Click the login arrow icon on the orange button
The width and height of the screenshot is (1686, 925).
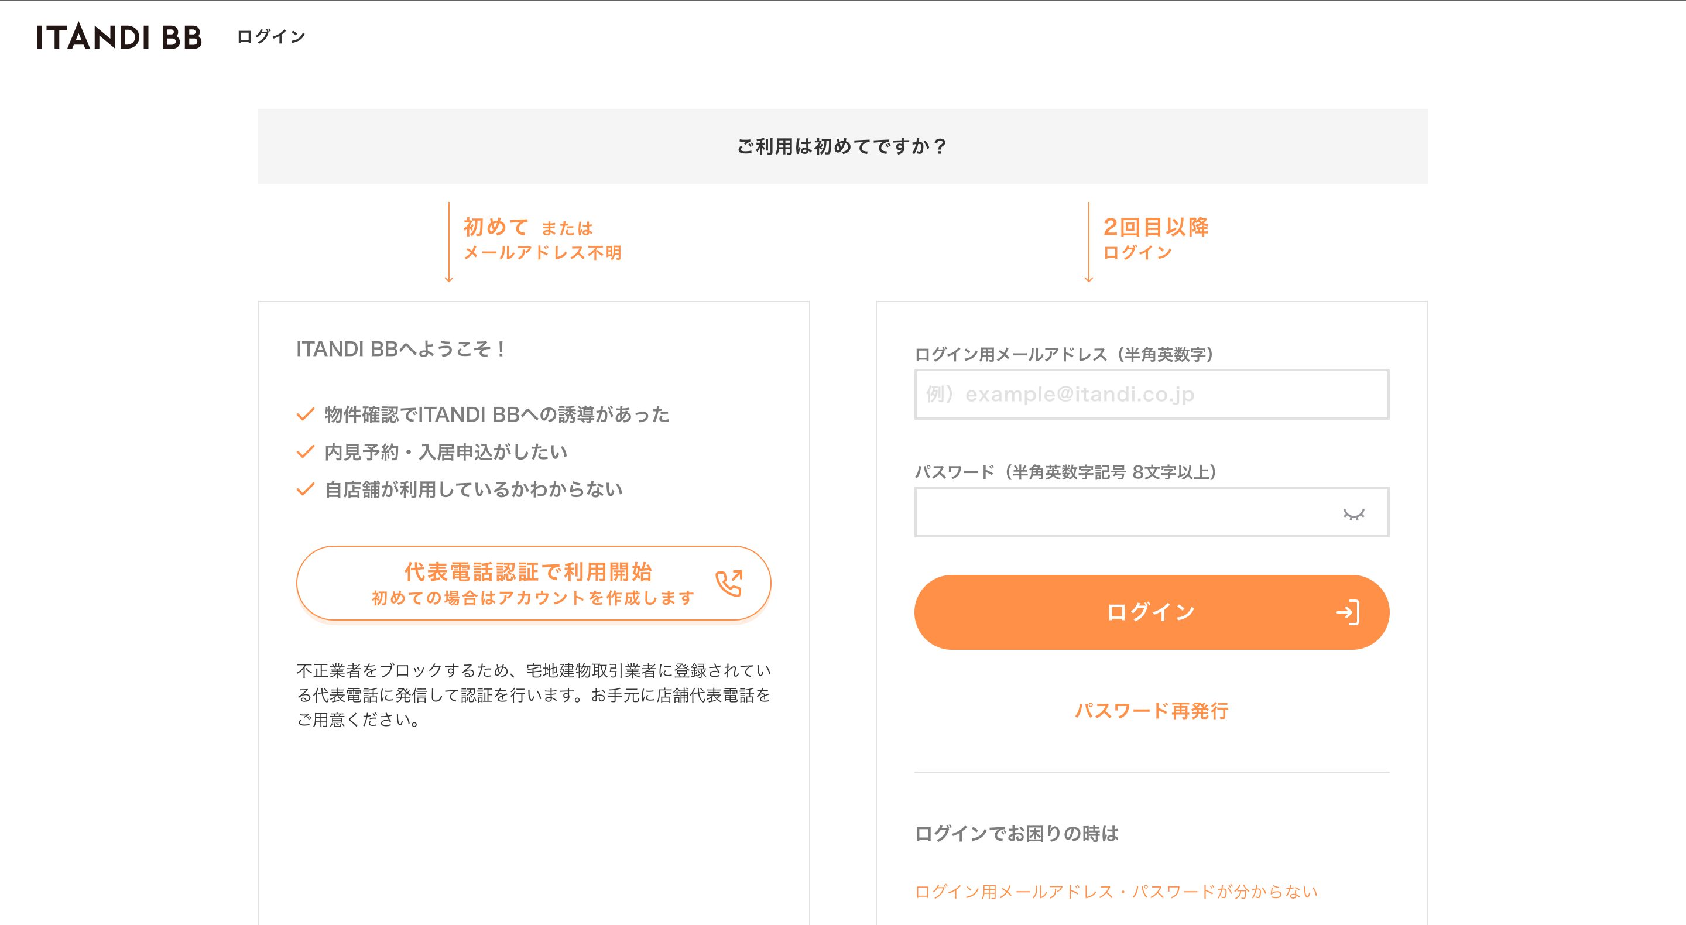pos(1348,612)
